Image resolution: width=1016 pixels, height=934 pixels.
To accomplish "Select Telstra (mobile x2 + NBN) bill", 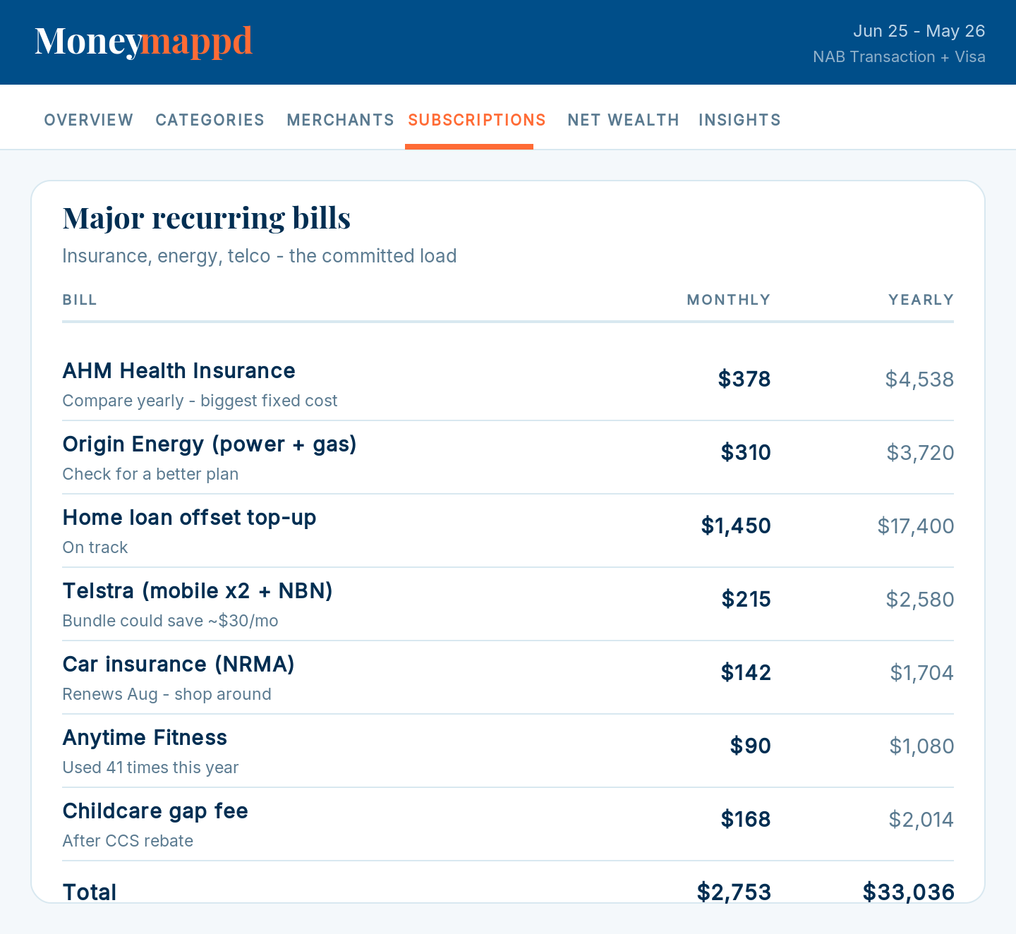I will [508, 605].
